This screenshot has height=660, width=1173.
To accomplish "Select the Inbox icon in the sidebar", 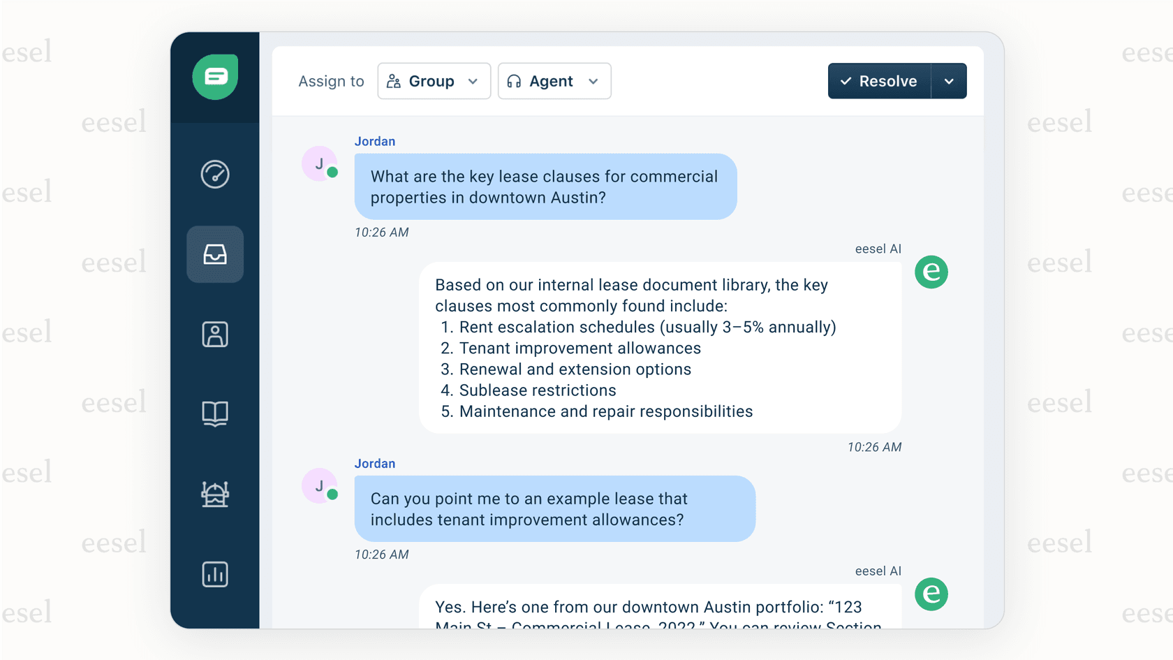I will point(215,254).
